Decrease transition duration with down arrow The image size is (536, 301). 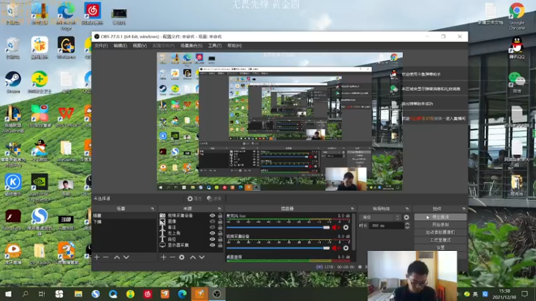click(407, 227)
